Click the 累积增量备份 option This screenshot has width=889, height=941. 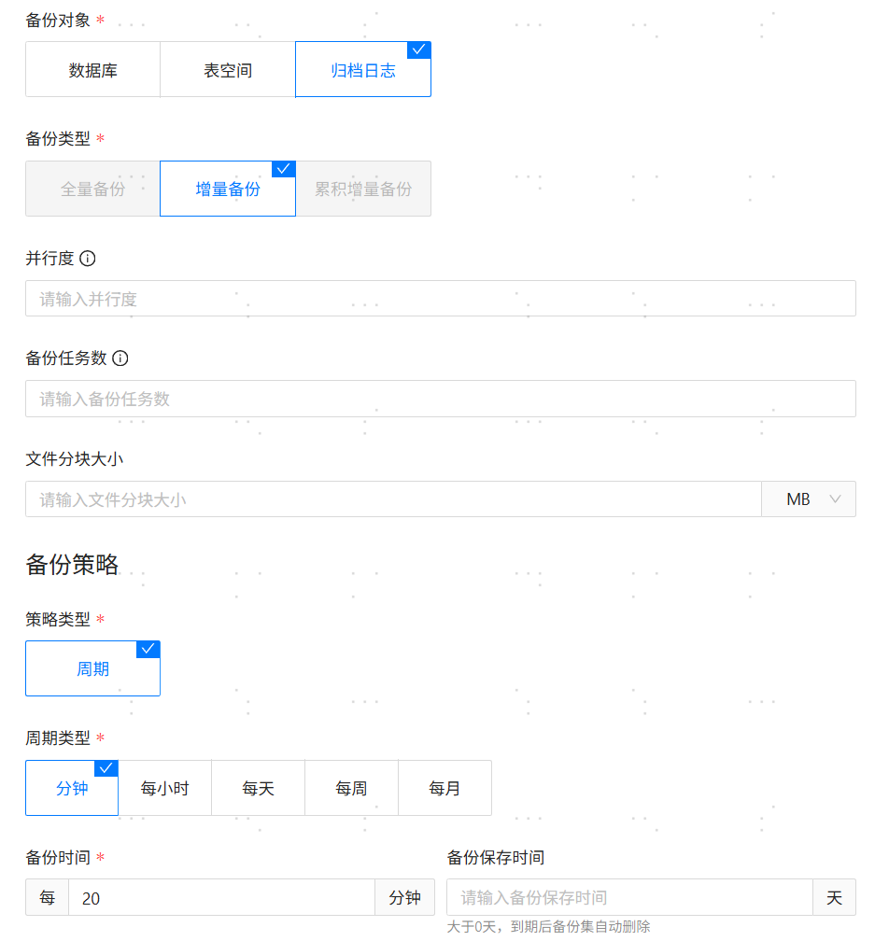363,190
